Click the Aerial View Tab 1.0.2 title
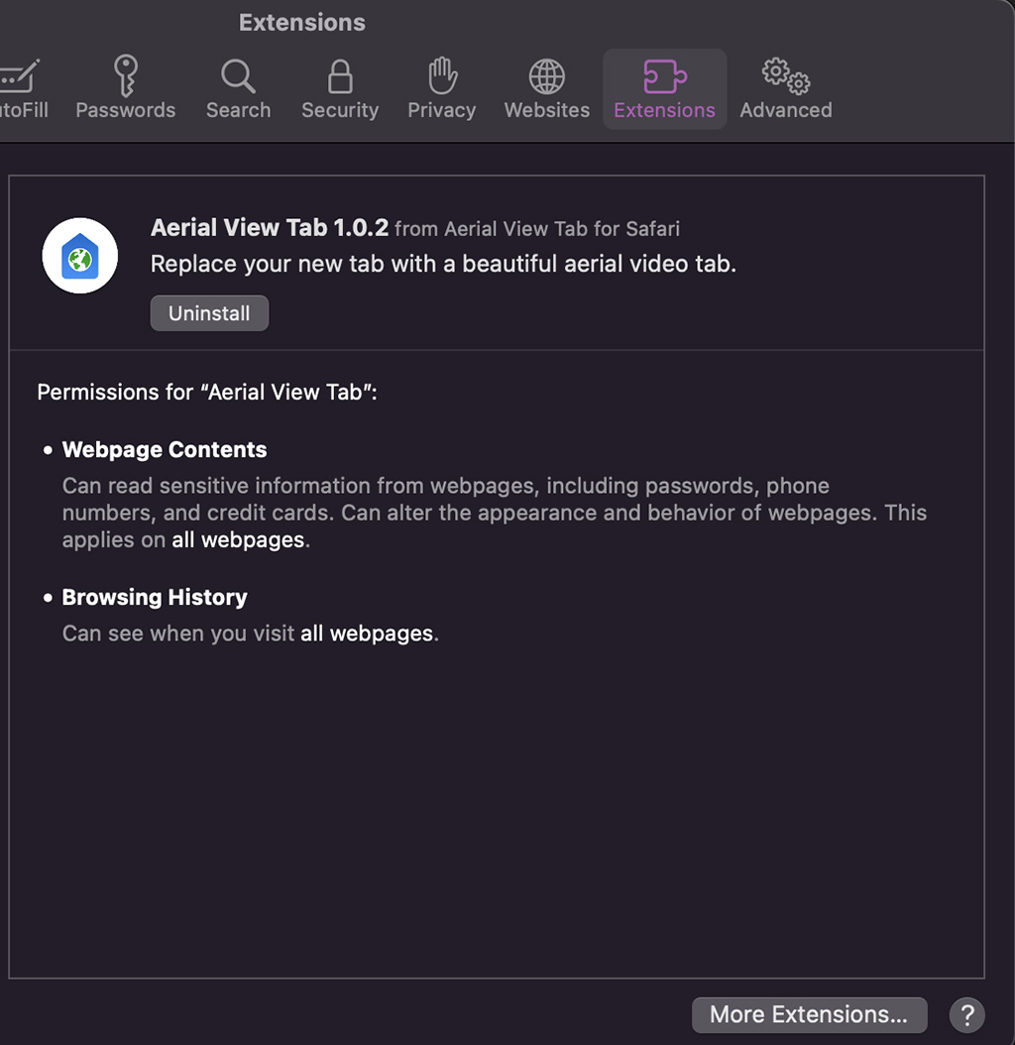This screenshot has height=1045, width=1015. (270, 228)
